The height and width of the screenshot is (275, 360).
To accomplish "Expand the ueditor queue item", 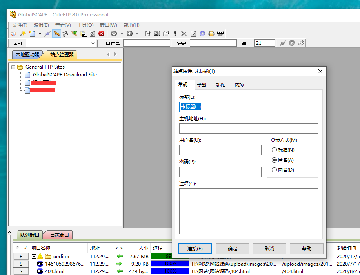I will (x=34, y=257).
